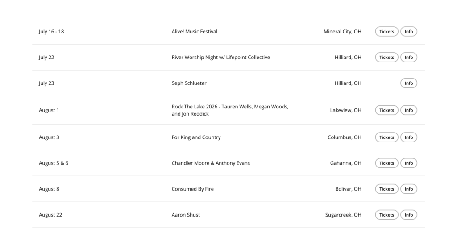The width and height of the screenshot is (457, 229).
Task: Buy Tickets for Rock The Lake 2026
Action: [386, 110]
